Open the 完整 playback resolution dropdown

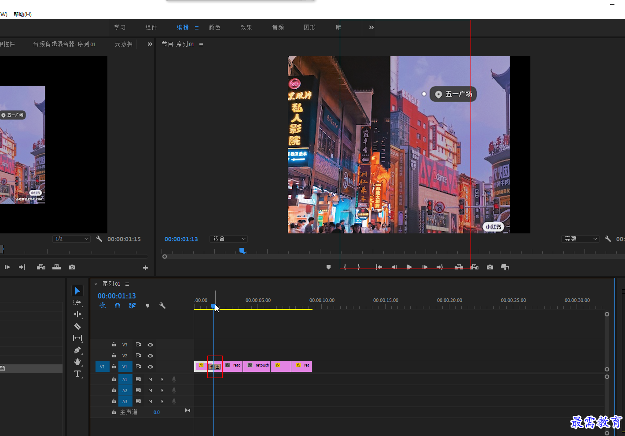click(x=581, y=239)
